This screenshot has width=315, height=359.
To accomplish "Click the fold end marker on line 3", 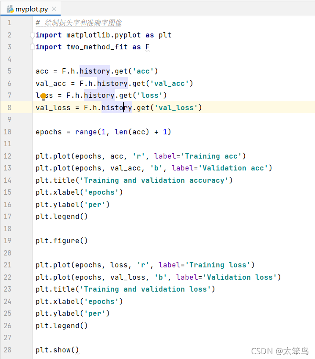I will [x=33, y=47].
